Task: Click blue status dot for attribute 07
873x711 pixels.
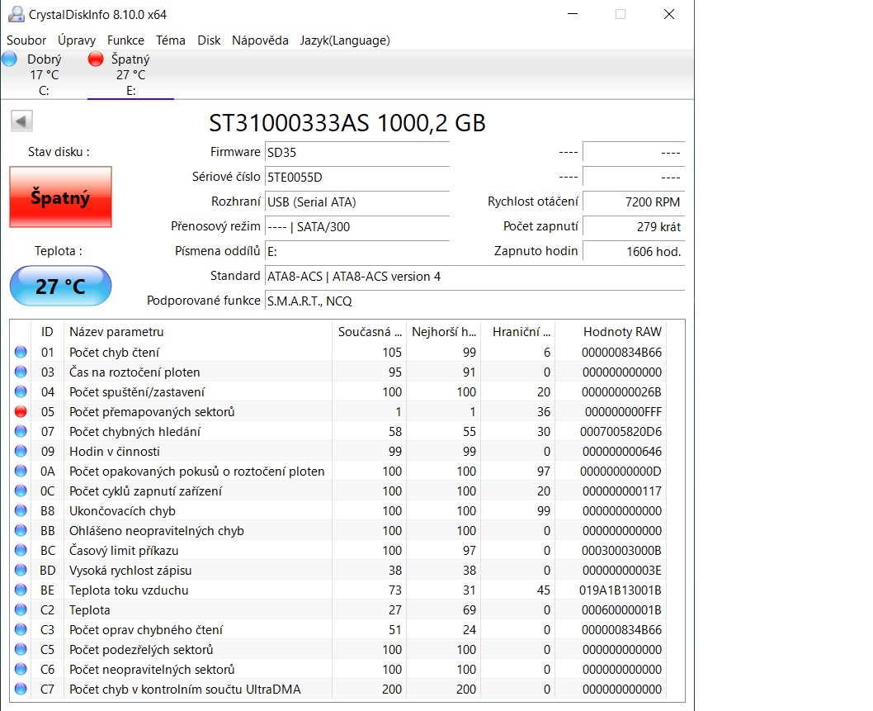Action: pyautogui.click(x=21, y=431)
